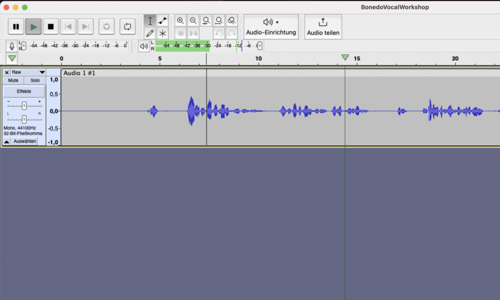Viewport: 500px width, 300px height.
Task: Solo the Raw track
Action: [35, 81]
